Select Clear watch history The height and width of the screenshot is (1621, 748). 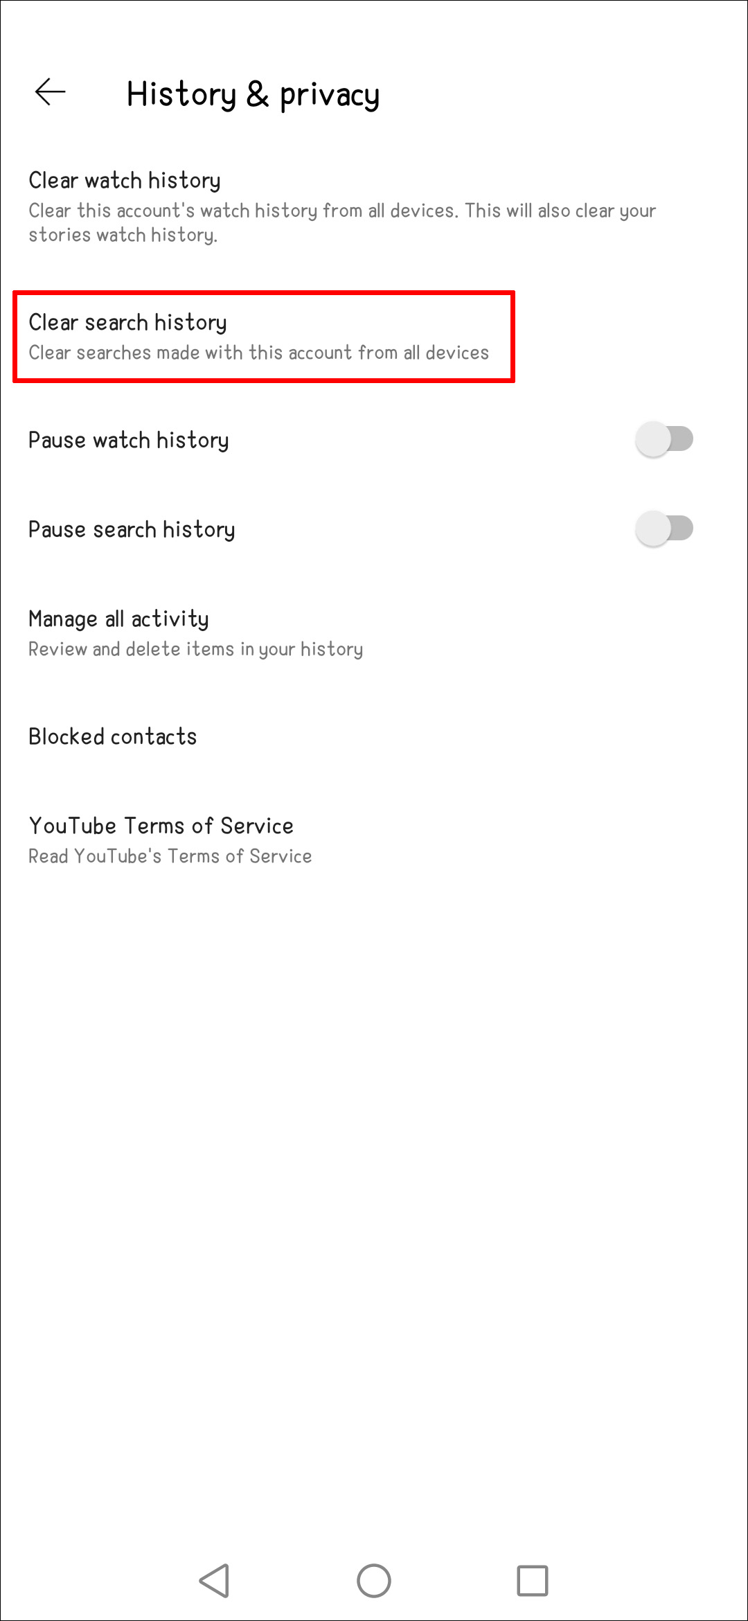tap(125, 180)
